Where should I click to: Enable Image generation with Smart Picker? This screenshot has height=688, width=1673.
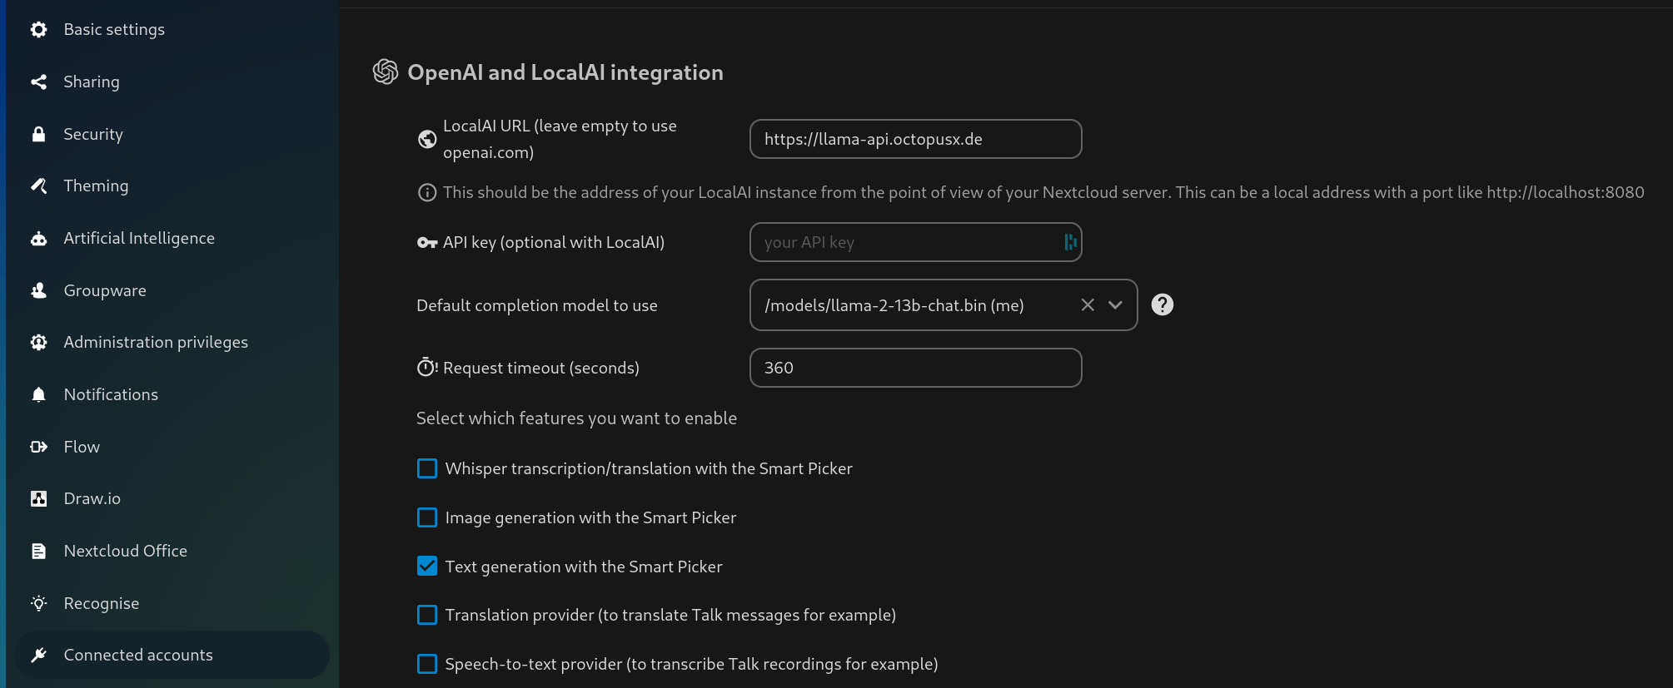coord(427,517)
